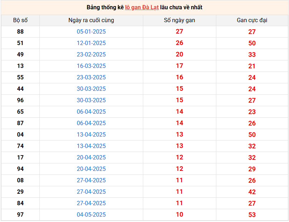Click the 'Gan cực đại' column header
This screenshot has width=289, height=222.
point(252,20)
